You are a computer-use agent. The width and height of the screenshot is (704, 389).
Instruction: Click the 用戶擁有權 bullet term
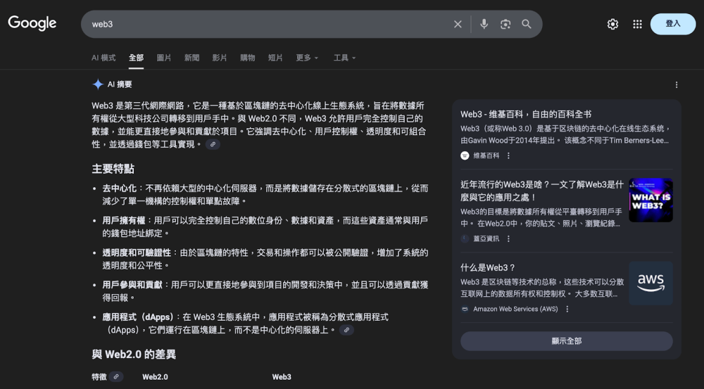tap(123, 221)
